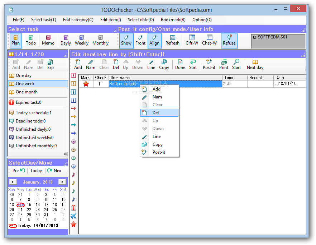This screenshot has width=316, height=245.
Task: Click Nam in Edit item toolbar
Action: (91, 65)
